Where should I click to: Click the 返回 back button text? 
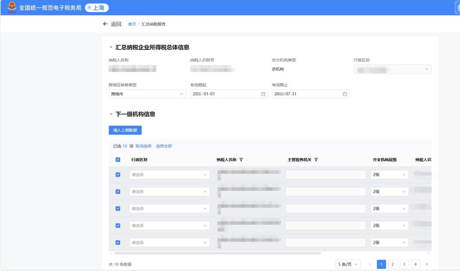pos(116,24)
